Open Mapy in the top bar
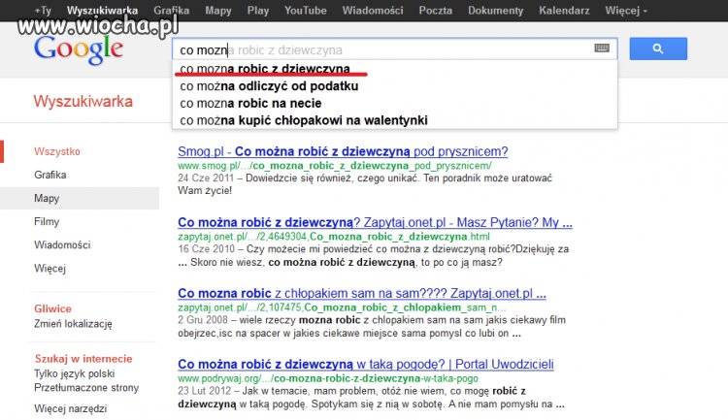728x420 pixels. 218,11
